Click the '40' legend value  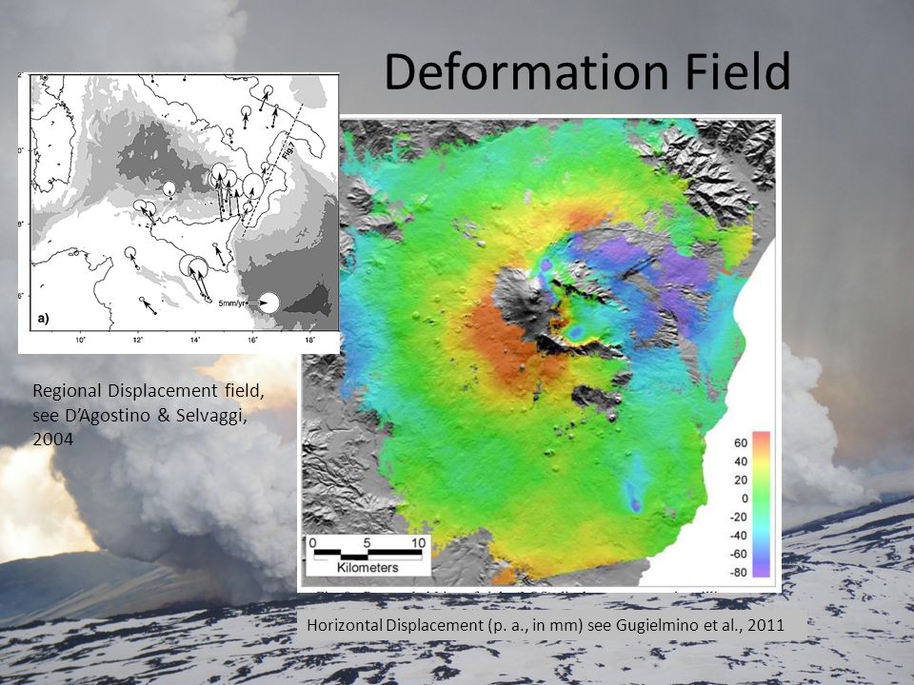[x=741, y=461]
